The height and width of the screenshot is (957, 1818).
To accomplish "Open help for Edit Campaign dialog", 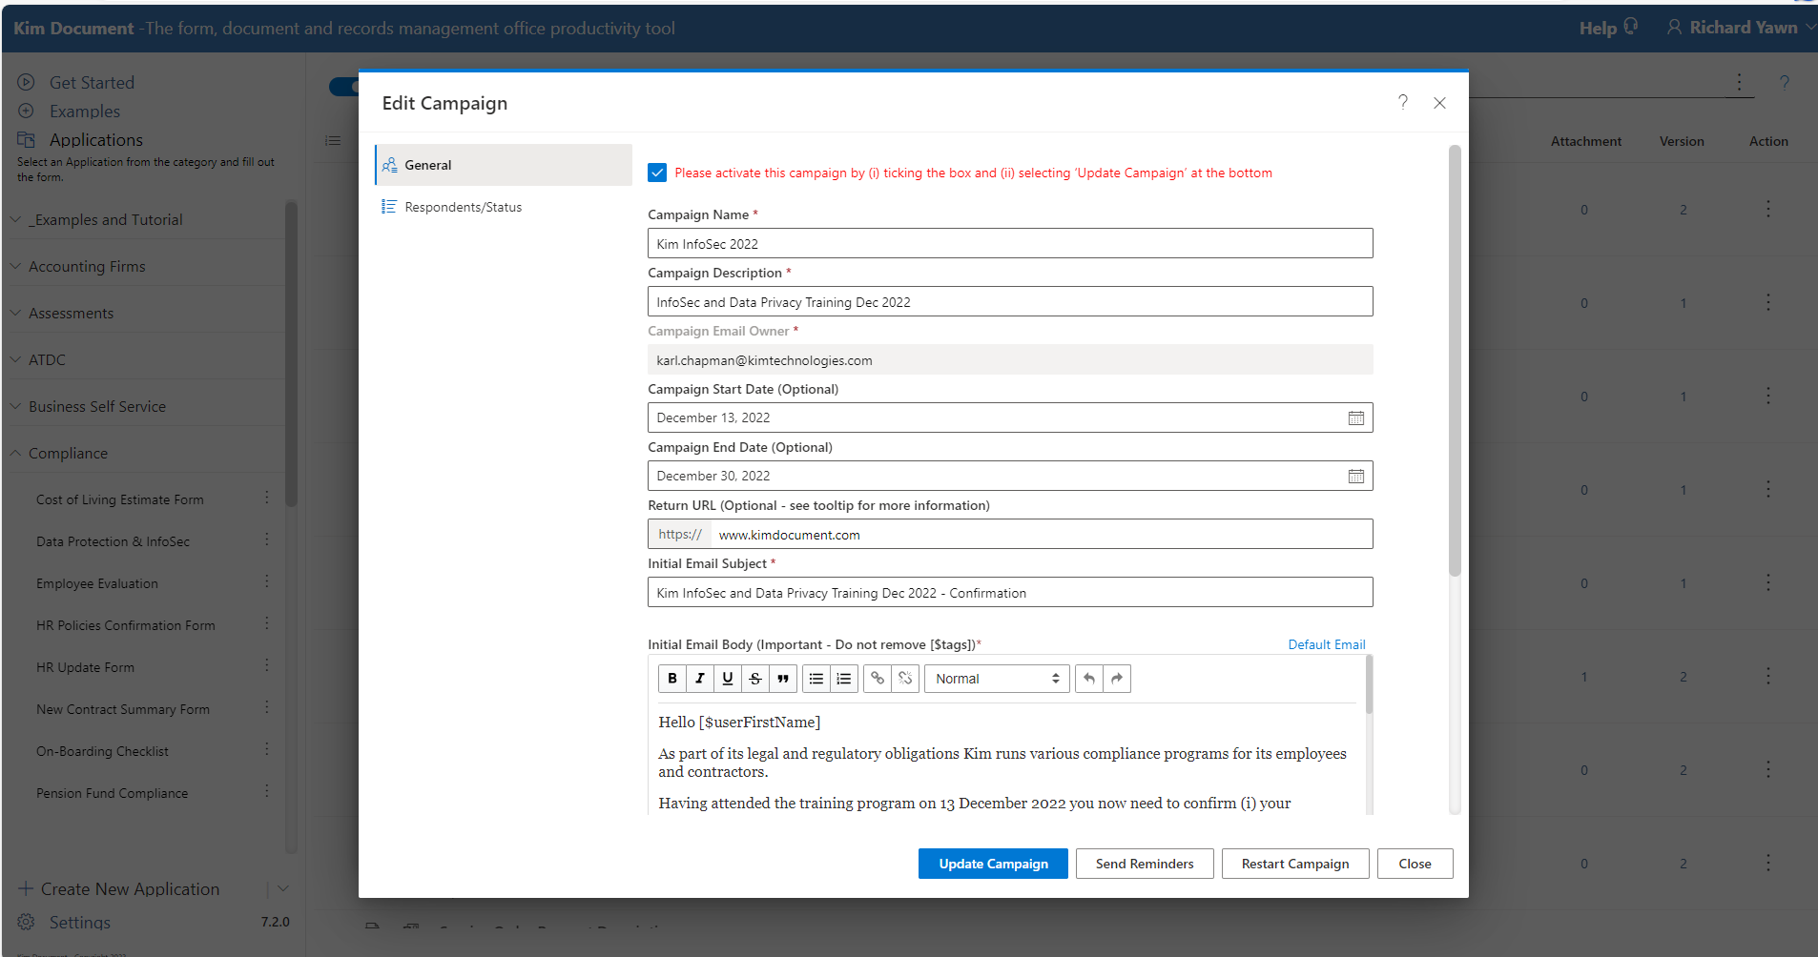I will tap(1403, 102).
